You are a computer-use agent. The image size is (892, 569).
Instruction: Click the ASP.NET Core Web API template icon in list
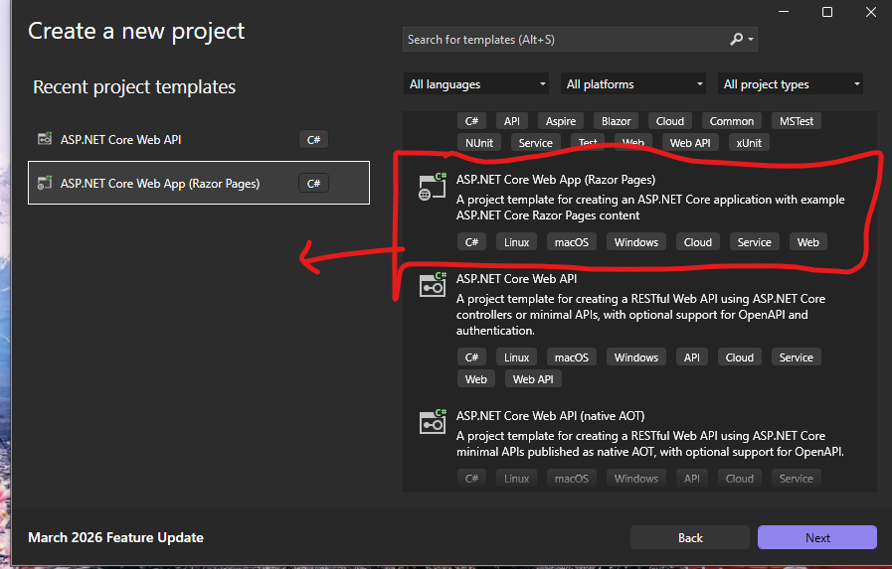tap(432, 285)
